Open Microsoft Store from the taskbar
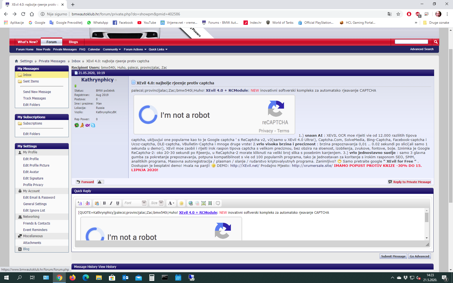 pos(112,278)
